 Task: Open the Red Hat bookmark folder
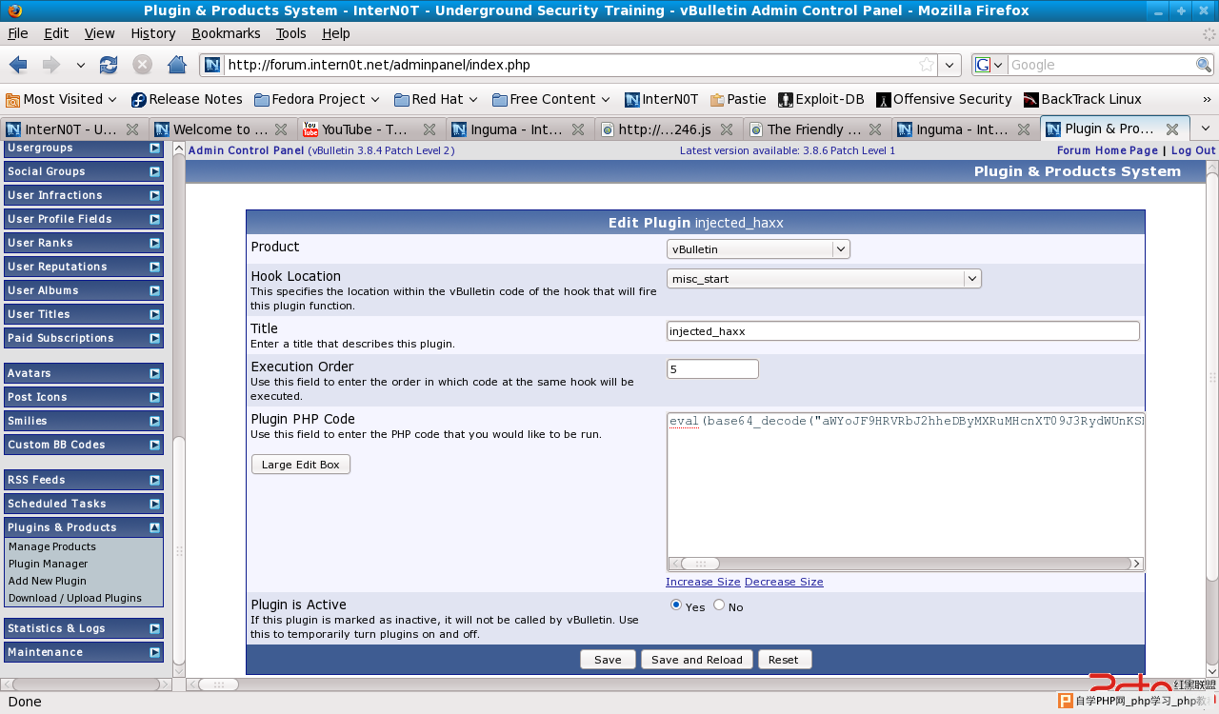[436, 99]
